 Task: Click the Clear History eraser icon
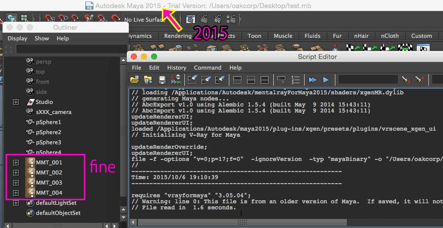click(192, 80)
